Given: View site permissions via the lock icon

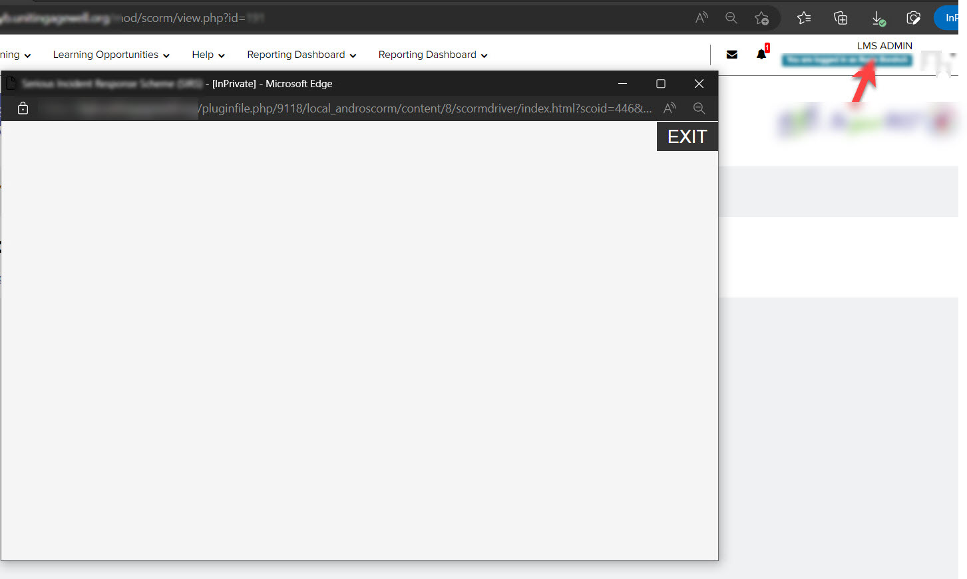Looking at the screenshot, I should click(x=23, y=108).
